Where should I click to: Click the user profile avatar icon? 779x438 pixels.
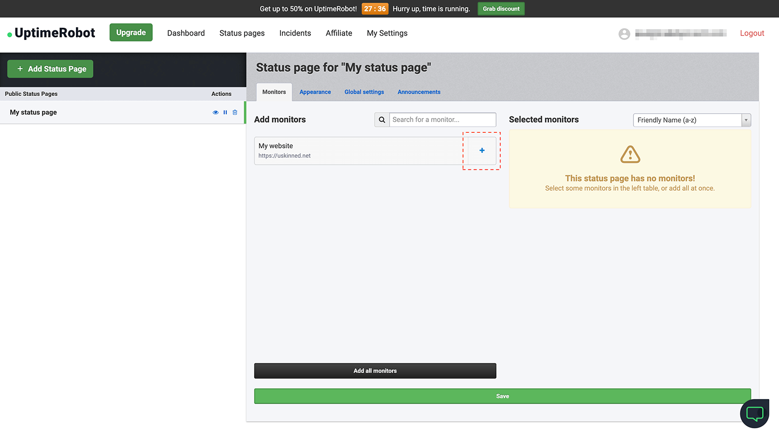(624, 34)
